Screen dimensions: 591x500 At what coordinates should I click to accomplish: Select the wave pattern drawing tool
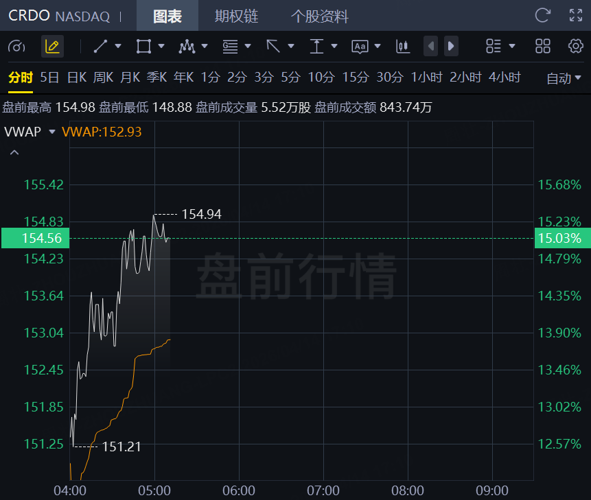(187, 47)
